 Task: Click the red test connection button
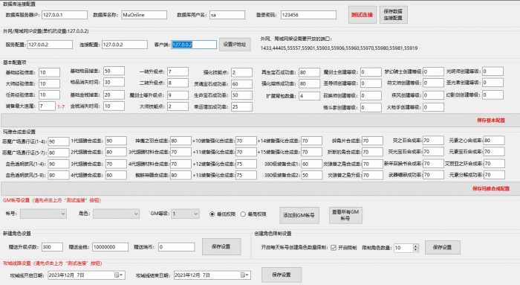(x=363, y=15)
